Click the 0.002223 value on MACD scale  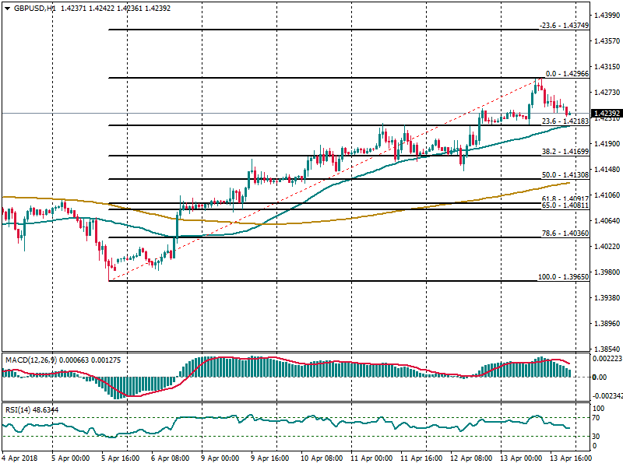tap(606, 358)
